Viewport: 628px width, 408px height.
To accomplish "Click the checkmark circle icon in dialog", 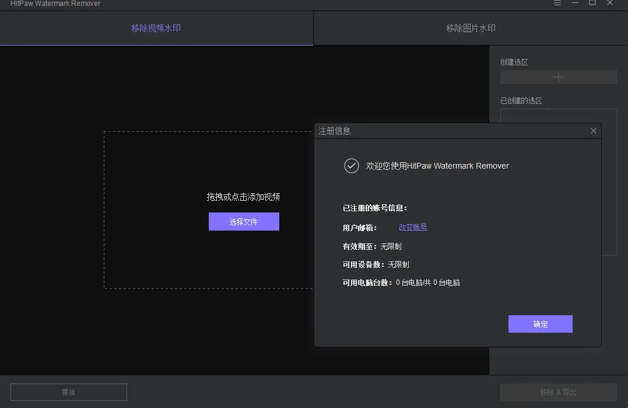I will tap(351, 166).
